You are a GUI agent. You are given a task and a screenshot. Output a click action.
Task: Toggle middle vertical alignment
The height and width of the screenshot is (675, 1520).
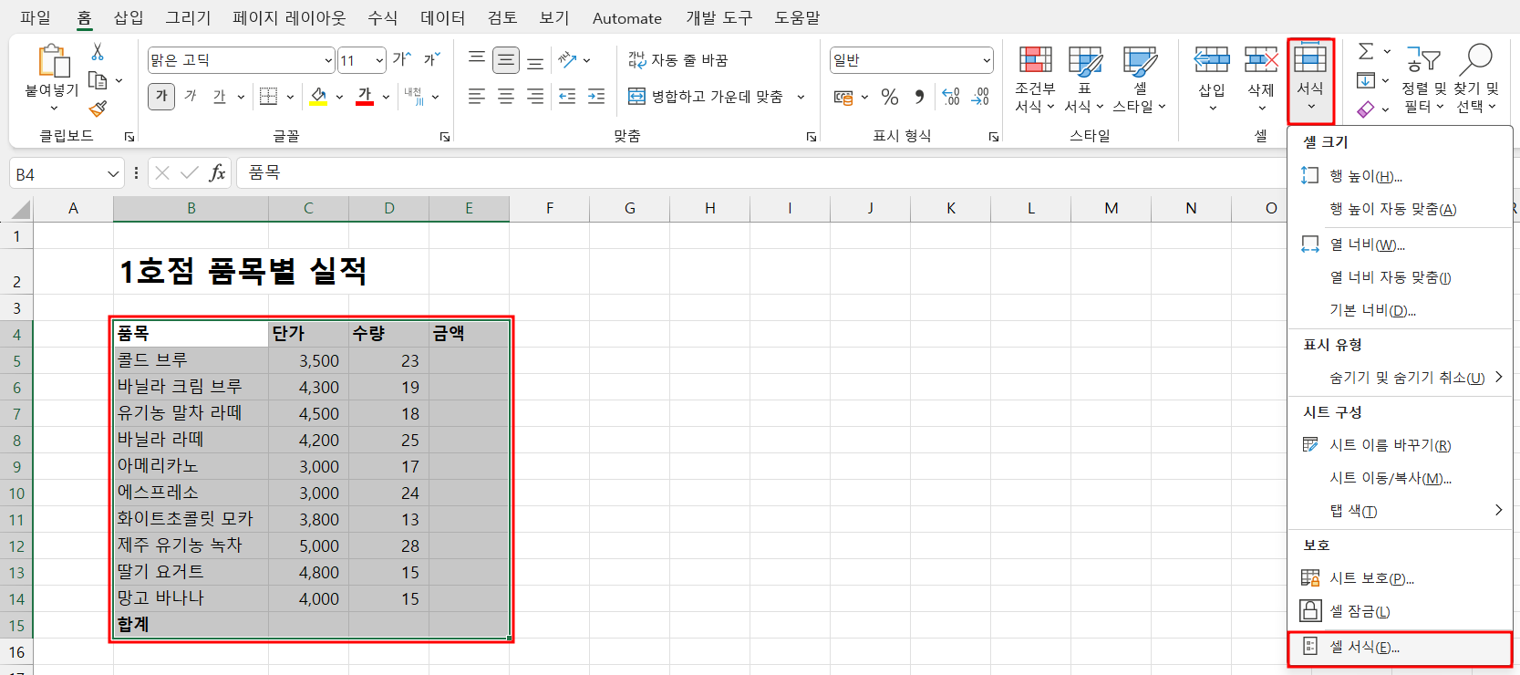coord(506,60)
